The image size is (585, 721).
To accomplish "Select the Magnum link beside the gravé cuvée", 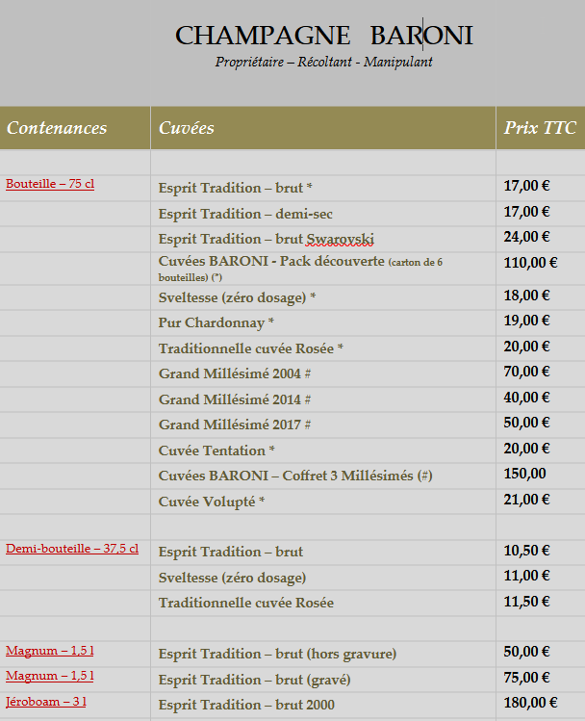I will coord(49,676).
